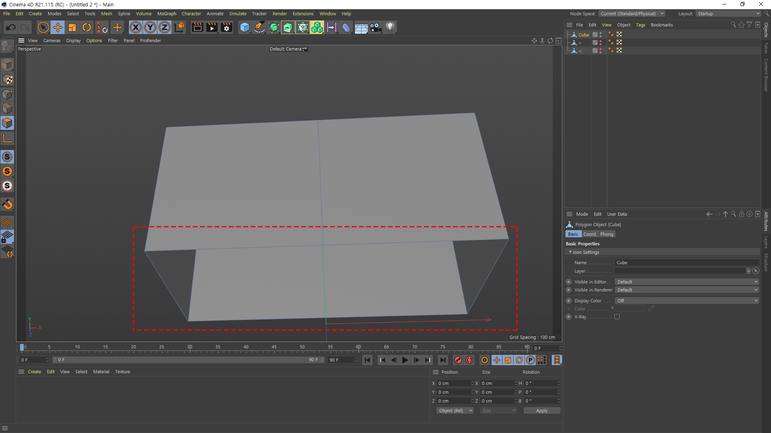The image size is (771, 433).
Task: Open the Cube primitive object icon
Action: point(245,27)
